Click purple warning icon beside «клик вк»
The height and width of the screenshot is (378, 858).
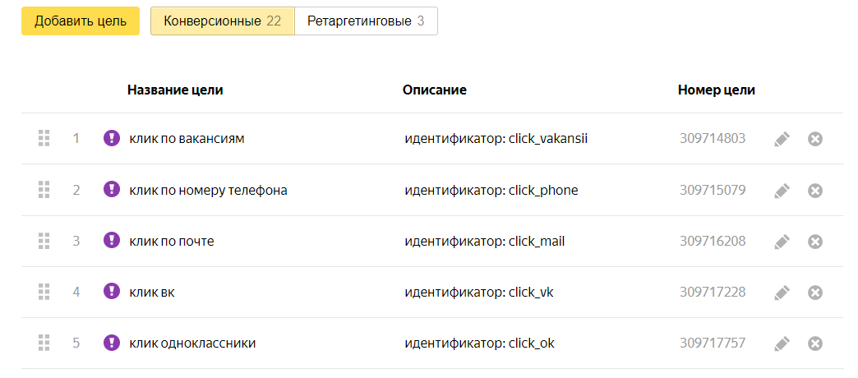click(x=112, y=291)
